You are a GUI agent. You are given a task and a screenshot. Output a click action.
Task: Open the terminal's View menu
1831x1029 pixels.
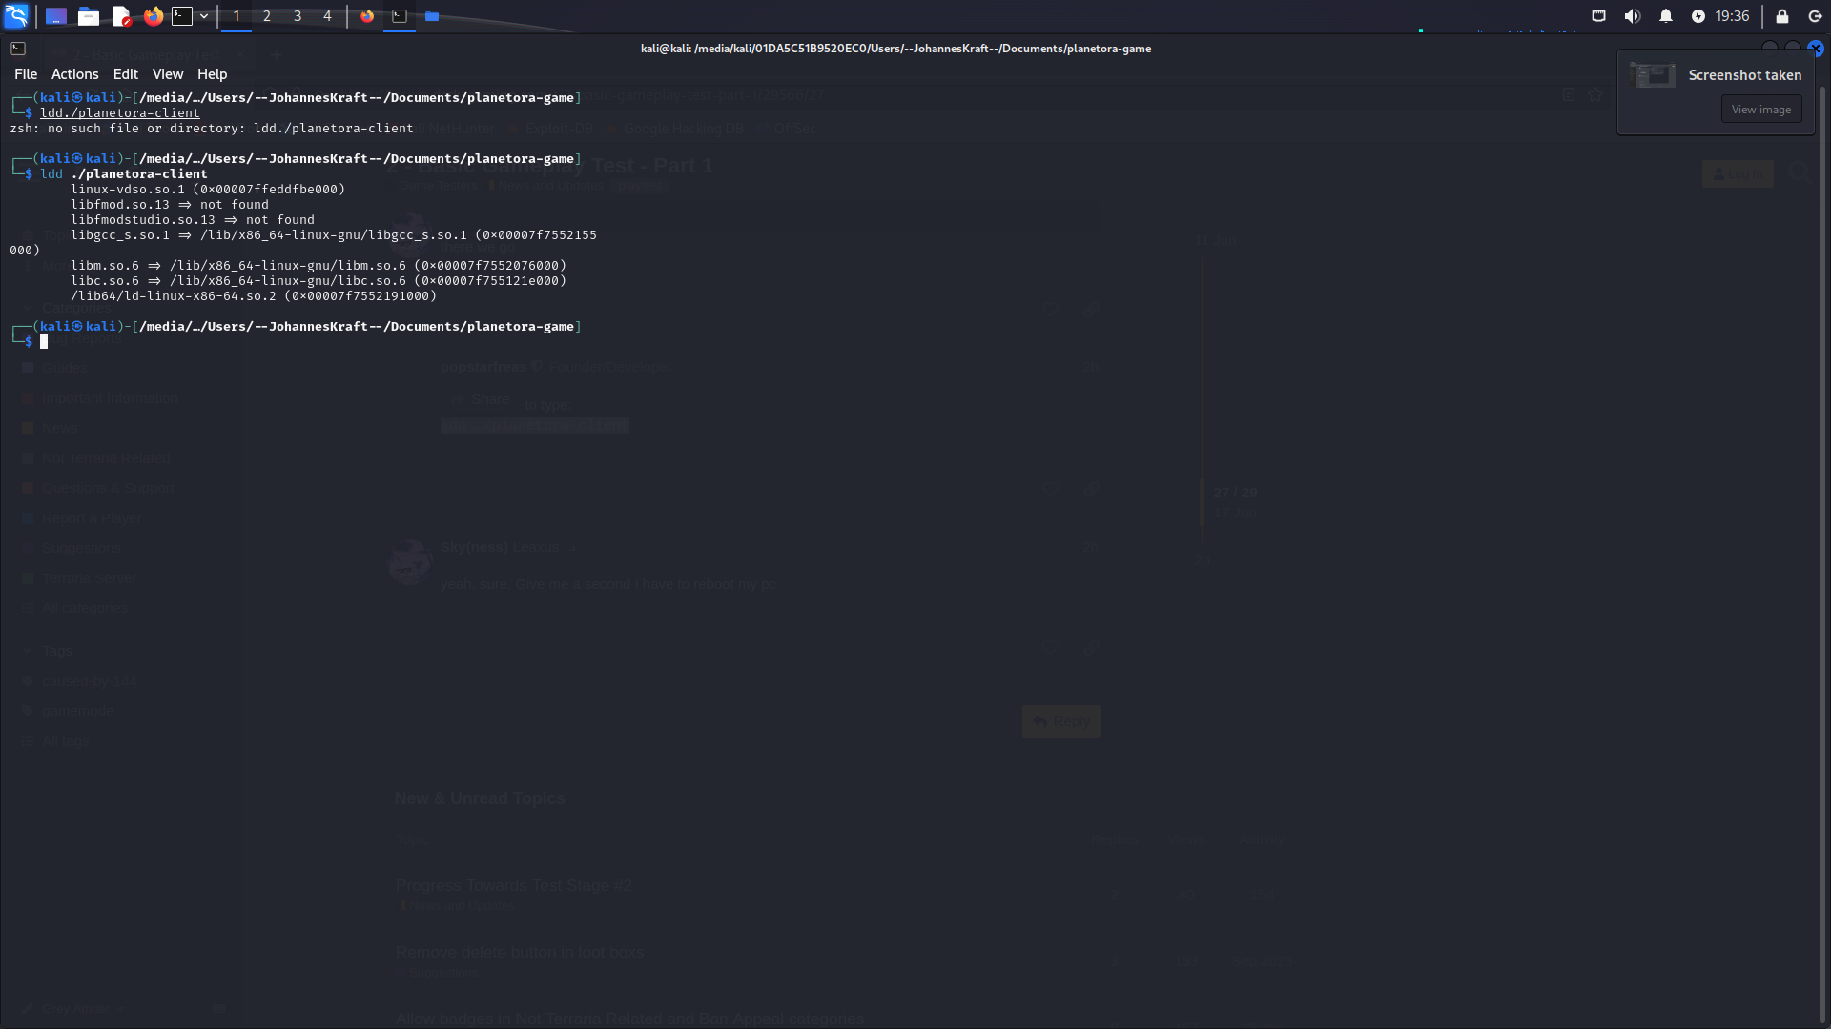click(167, 73)
